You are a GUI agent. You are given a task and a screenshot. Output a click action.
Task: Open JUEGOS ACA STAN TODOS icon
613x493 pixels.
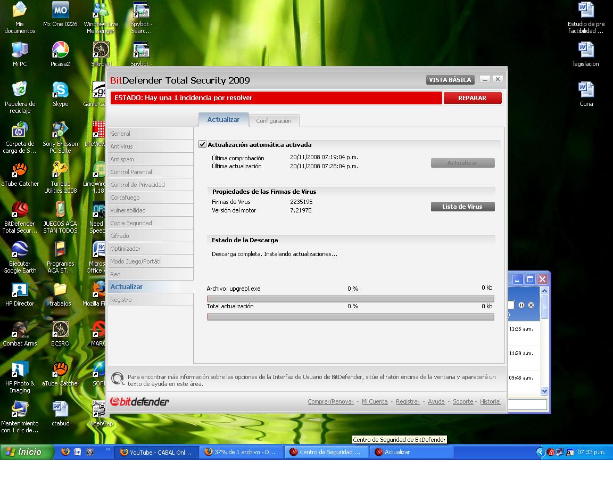click(60, 218)
